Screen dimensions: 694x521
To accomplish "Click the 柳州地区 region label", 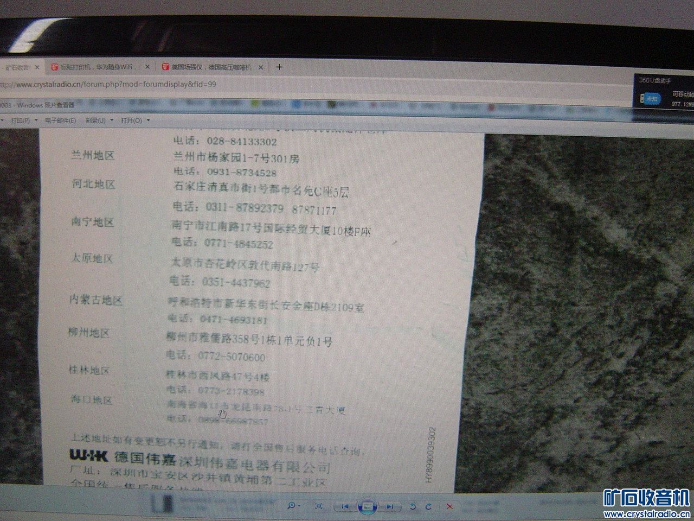I will pyautogui.click(x=89, y=333).
